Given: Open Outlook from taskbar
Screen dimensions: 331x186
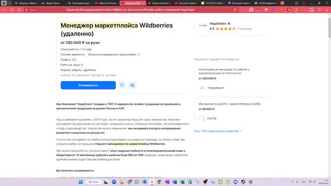Looking at the screenshot, I should coord(144,182).
